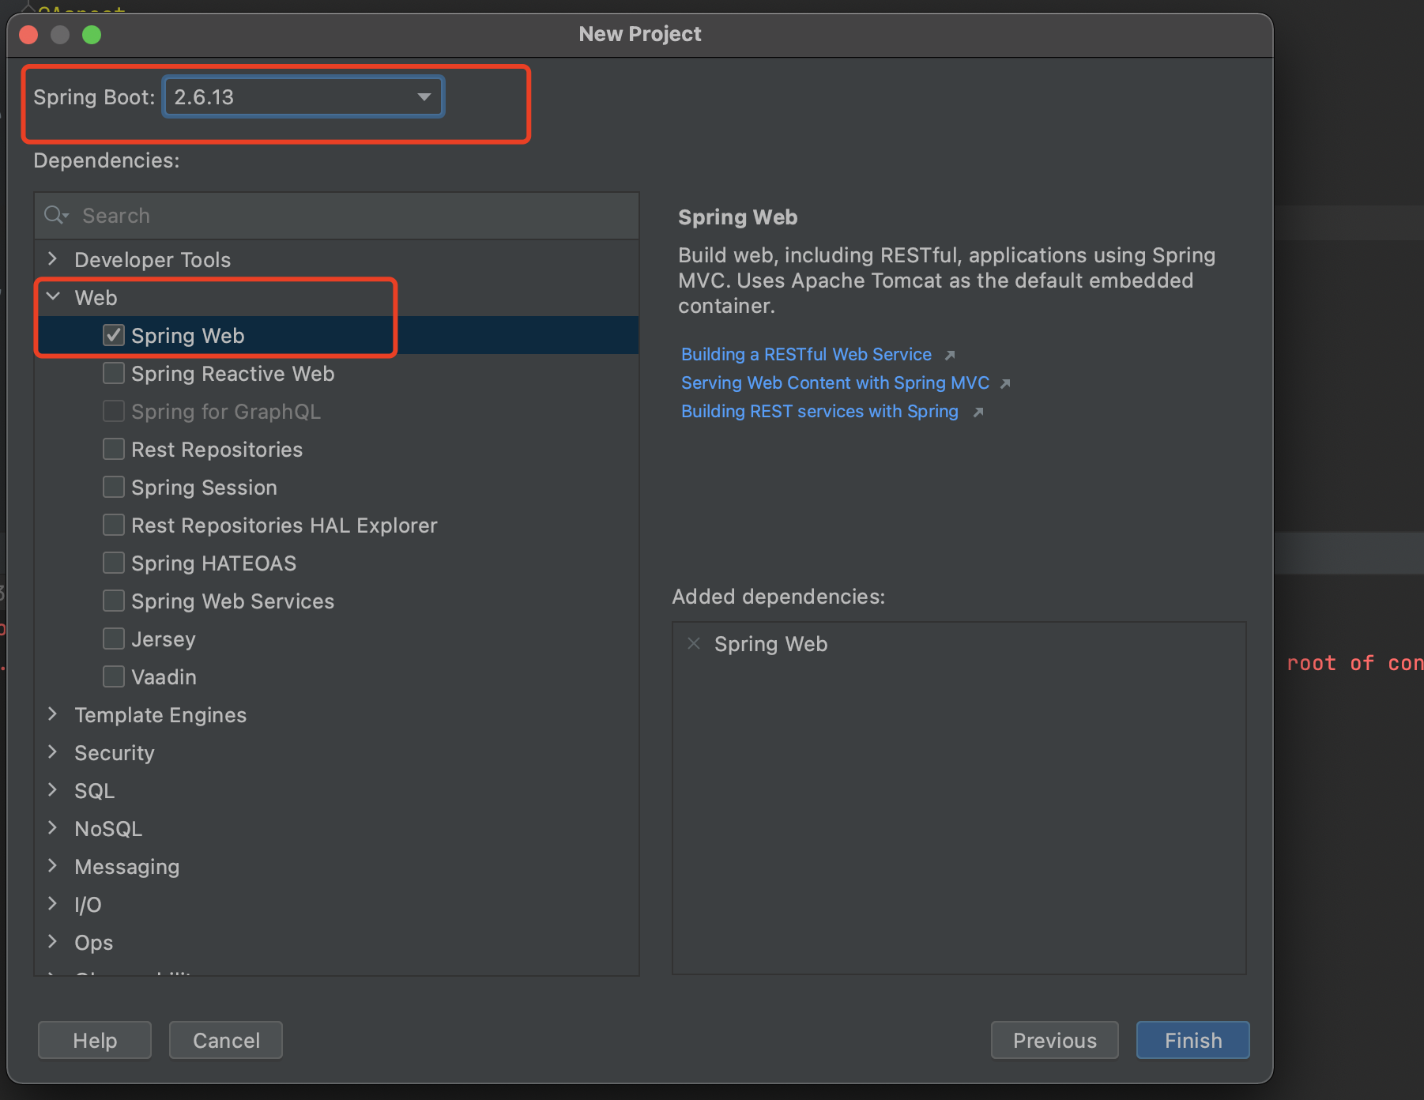Expand the Template Engines section
Image resolution: width=1424 pixels, height=1100 pixels.
coord(52,714)
